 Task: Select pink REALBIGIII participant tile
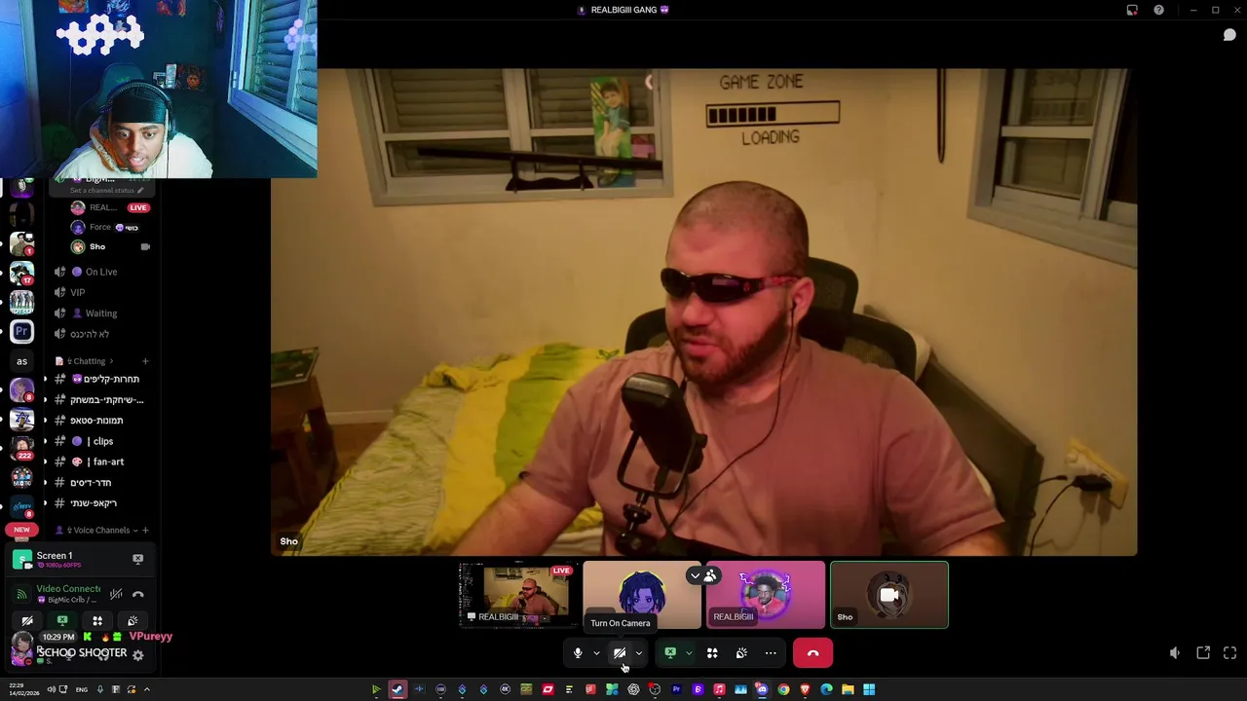[x=766, y=595]
